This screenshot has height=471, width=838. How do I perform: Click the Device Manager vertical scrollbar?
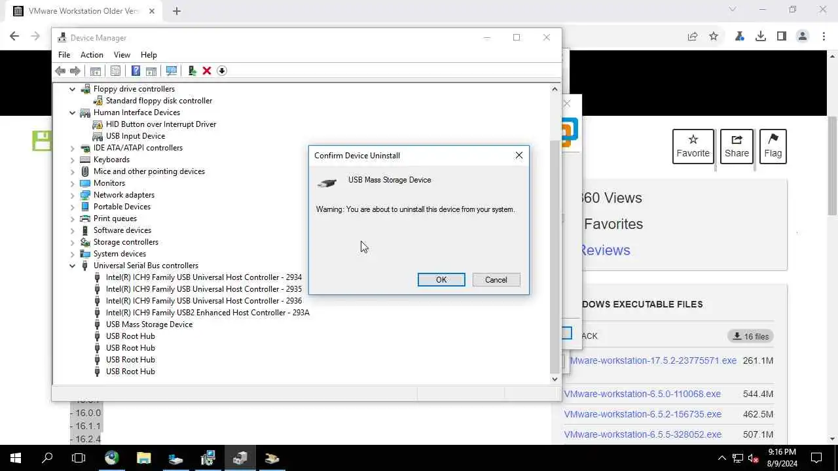(x=555, y=255)
